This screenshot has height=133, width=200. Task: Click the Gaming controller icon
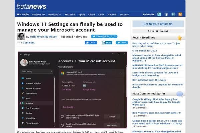click(x=23, y=113)
